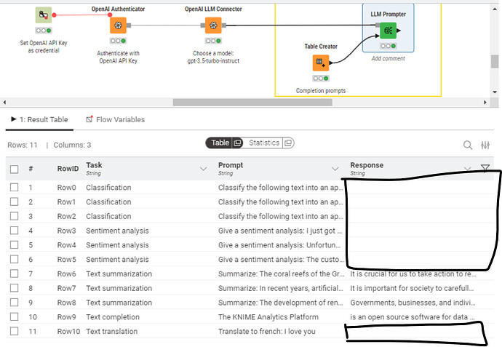Click 'Summarize: The coral reefs' prompt cell

pos(281,274)
